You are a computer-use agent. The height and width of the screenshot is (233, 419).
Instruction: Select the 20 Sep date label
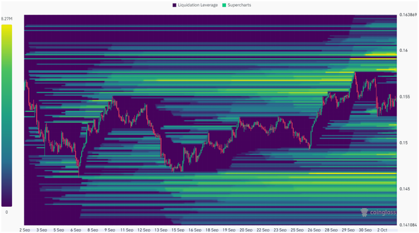pos(246,230)
